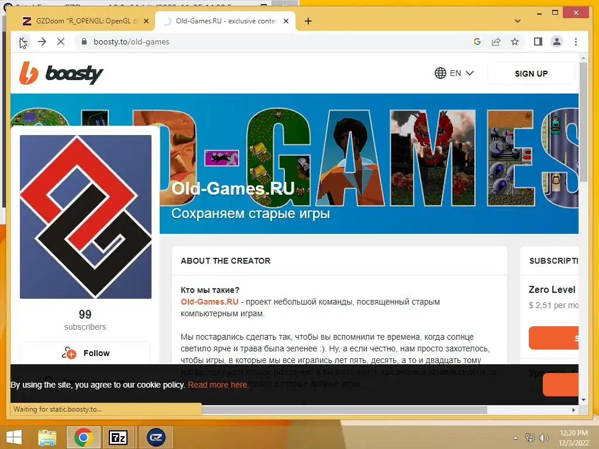Open the side panel icon
The height and width of the screenshot is (449, 599).
pos(538,42)
